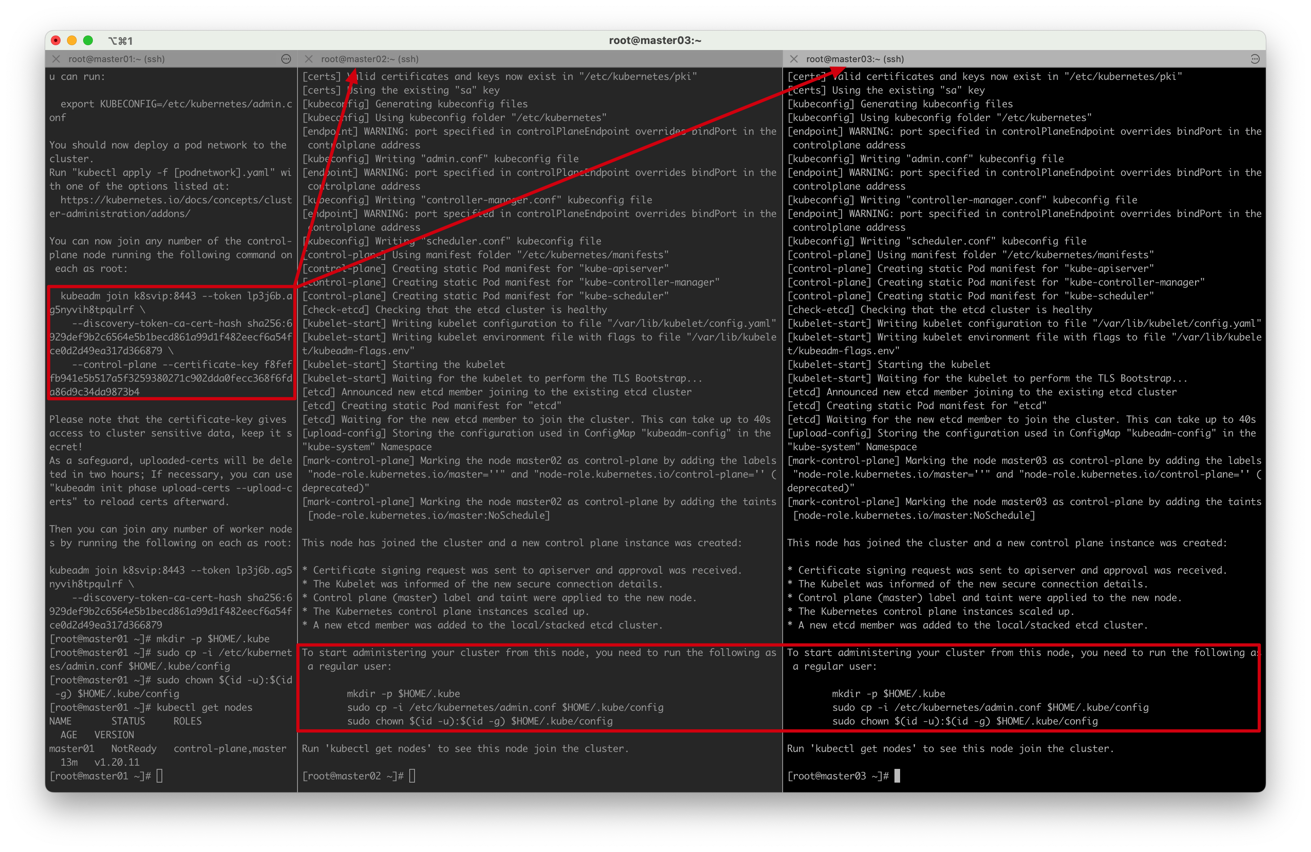Select the root@master03:~ (ssh) pane title
The height and width of the screenshot is (852, 1311).
[x=855, y=59]
